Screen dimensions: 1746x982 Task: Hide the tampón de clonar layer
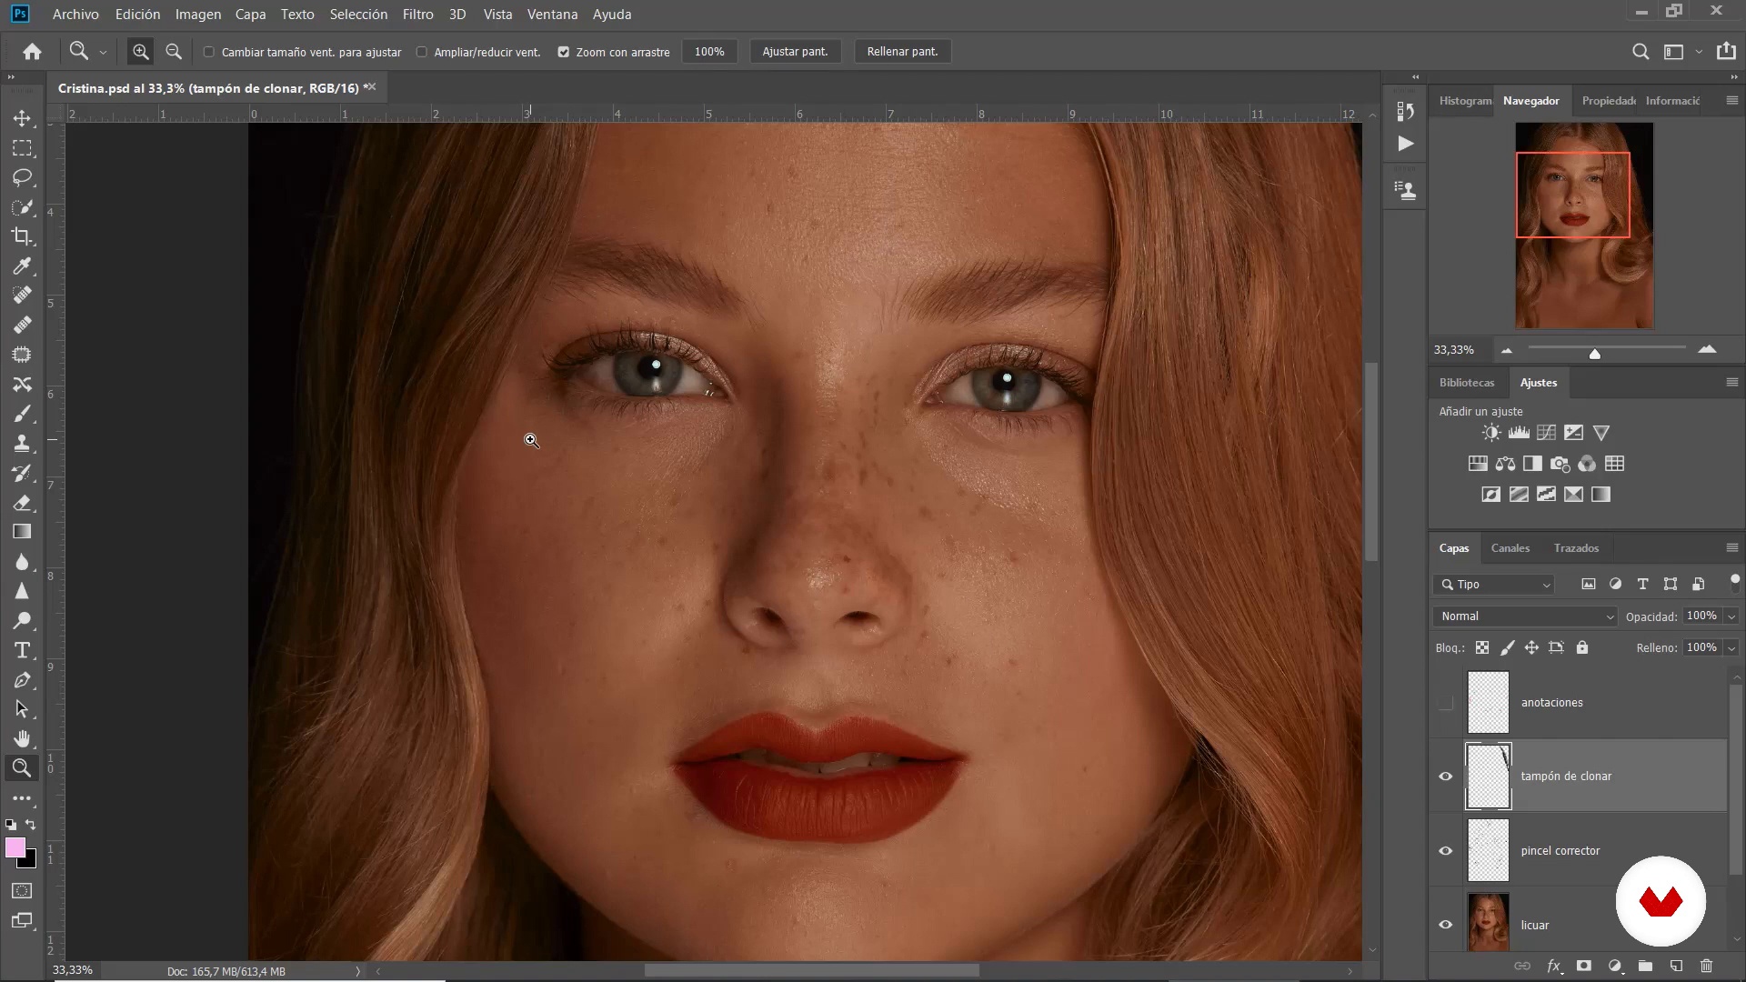pyautogui.click(x=1446, y=777)
